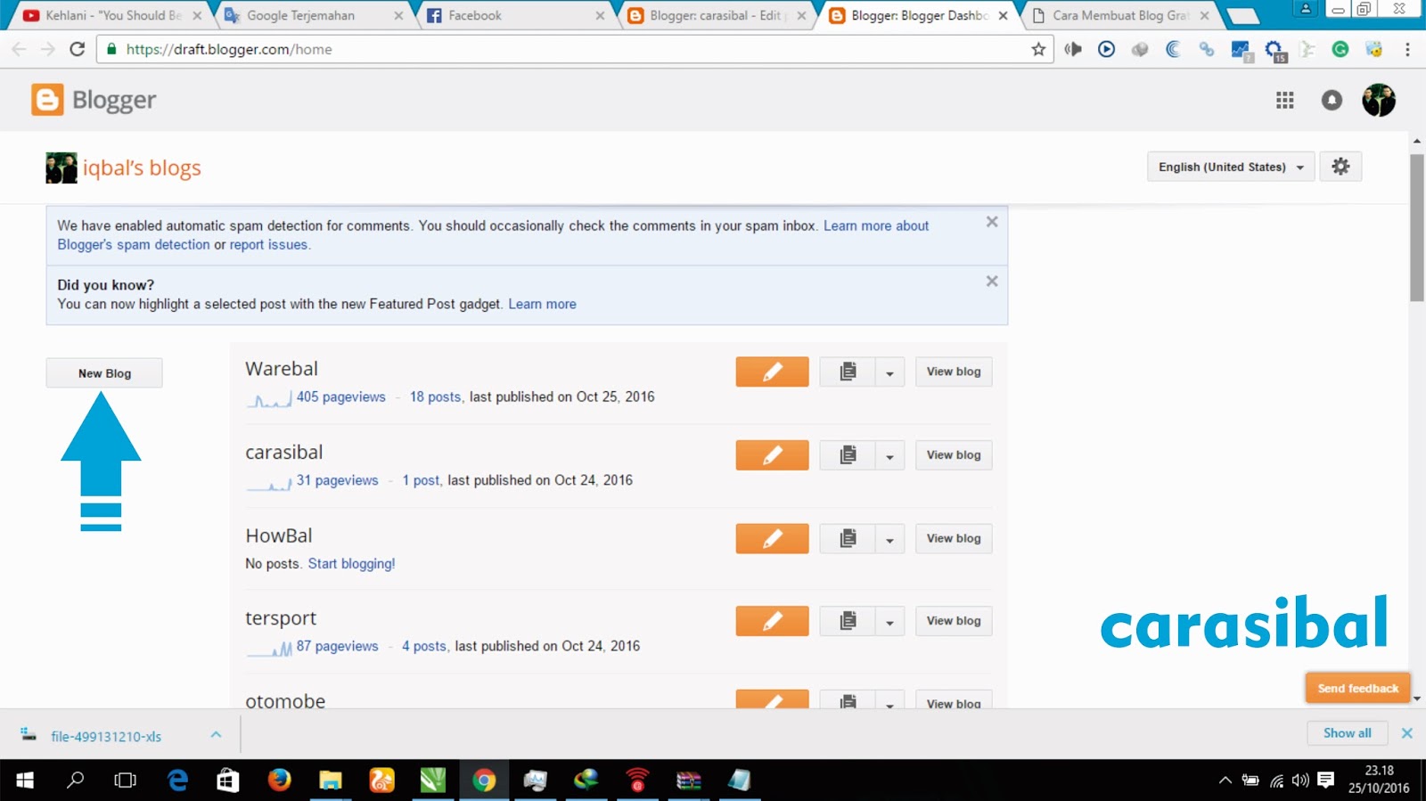Click Show all downloads
Image resolution: width=1426 pixels, height=801 pixels.
[1348, 732]
